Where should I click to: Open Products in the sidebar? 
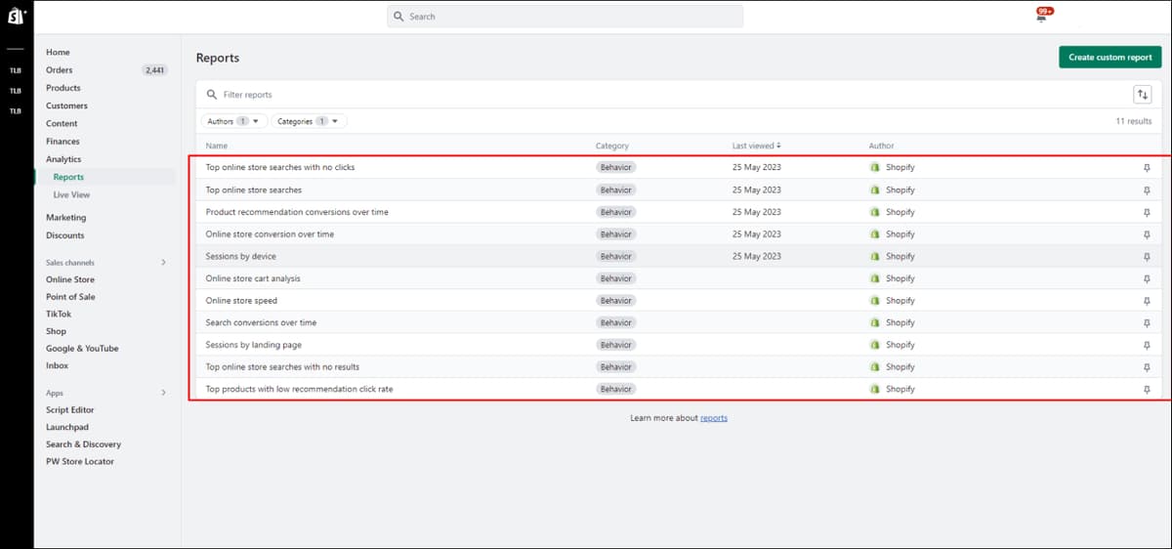(x=63, y=88)
